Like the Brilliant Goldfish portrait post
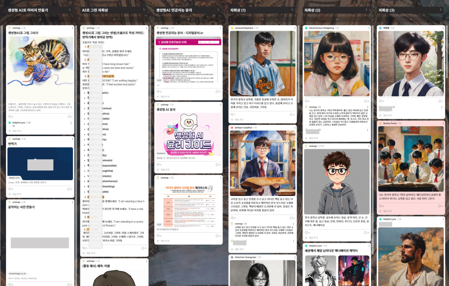The height and width of the screenshot is (286, 449). pos(233,218)
